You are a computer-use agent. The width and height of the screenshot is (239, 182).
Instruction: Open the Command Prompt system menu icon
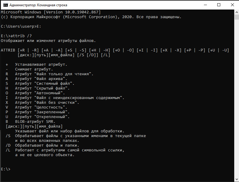pos(5,5)
